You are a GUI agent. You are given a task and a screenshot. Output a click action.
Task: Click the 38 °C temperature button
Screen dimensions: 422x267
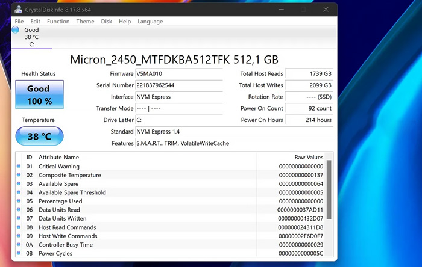click(39, 136)
